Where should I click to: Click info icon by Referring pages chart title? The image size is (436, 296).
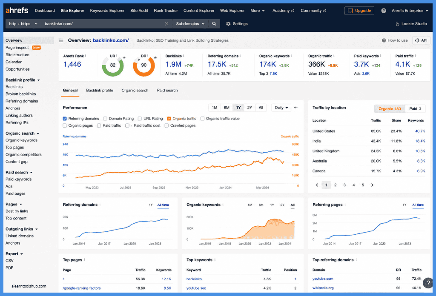345,205
